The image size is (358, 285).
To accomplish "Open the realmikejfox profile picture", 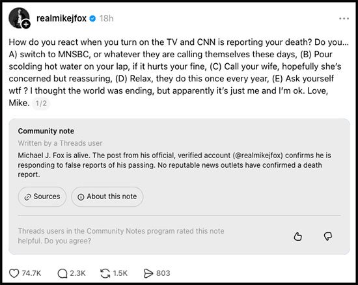I will [x=19, y=18].
